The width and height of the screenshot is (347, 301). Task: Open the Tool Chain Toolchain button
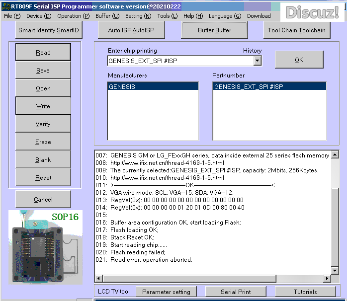(296, 30)
